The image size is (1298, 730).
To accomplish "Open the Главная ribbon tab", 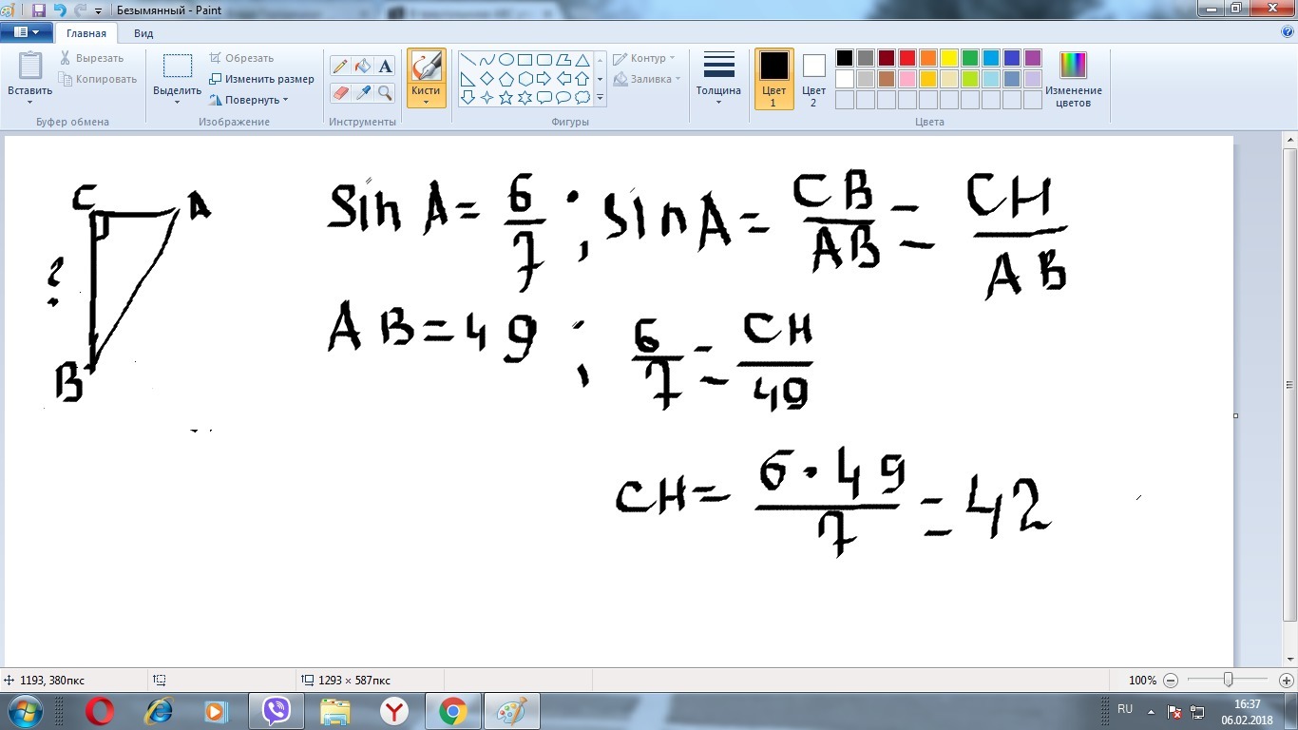I will [86, 33].
